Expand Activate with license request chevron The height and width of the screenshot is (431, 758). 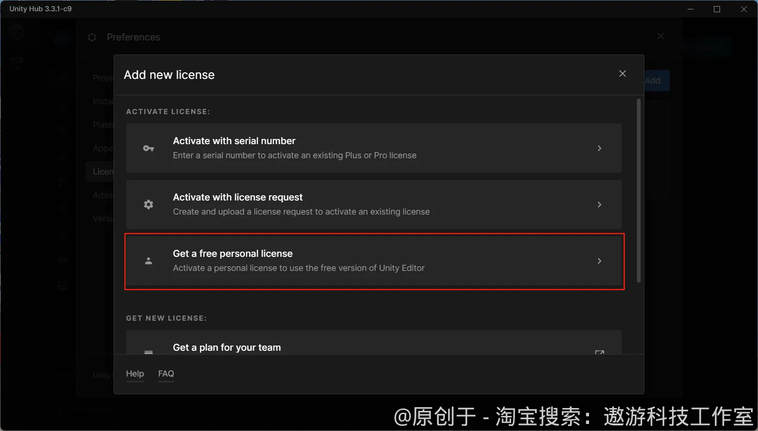point(599,205)
